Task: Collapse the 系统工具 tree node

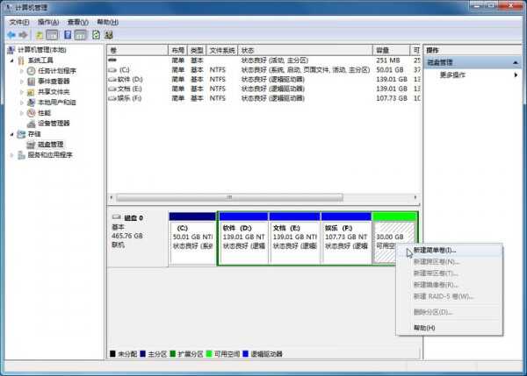Action: coord(11,60)
